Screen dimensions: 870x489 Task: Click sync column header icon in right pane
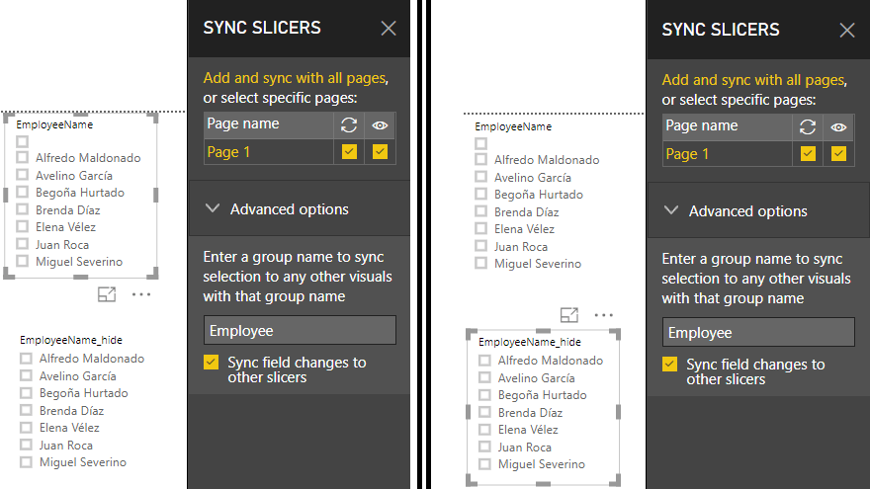click(x=808, y=126)
